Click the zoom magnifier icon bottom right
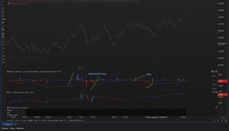 point(226,120)
